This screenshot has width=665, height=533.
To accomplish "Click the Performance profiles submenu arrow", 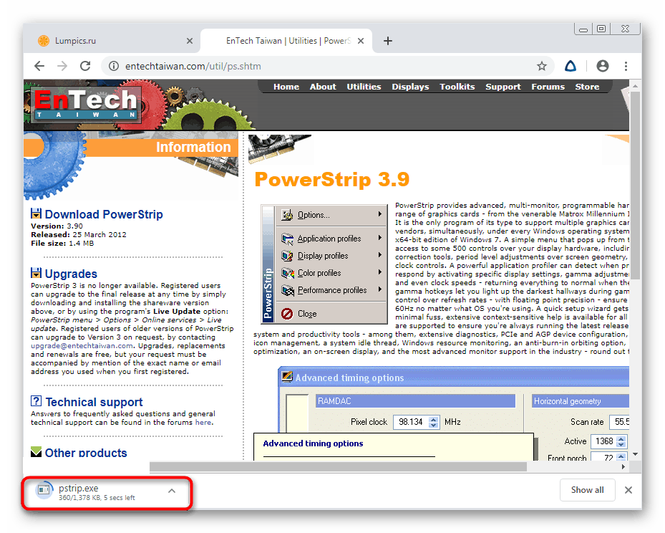I will coord(380,289).
